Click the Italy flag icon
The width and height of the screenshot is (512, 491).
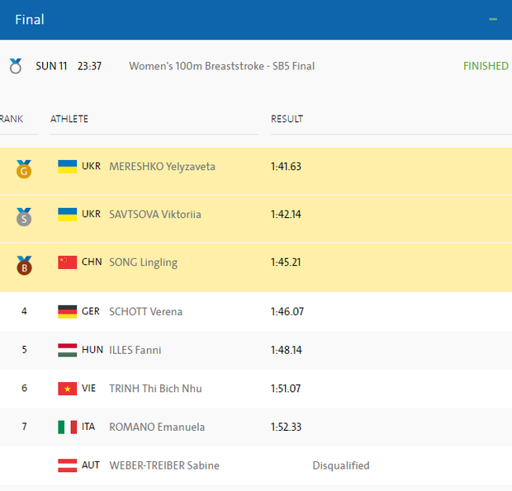tap(68, 427)
